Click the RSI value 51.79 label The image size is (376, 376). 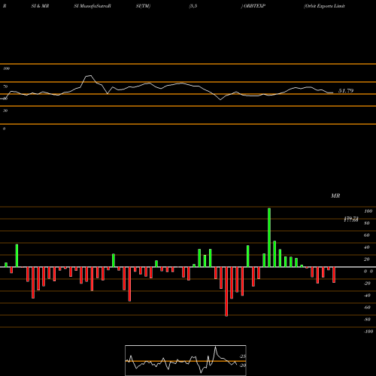click(x=346, y=91)
